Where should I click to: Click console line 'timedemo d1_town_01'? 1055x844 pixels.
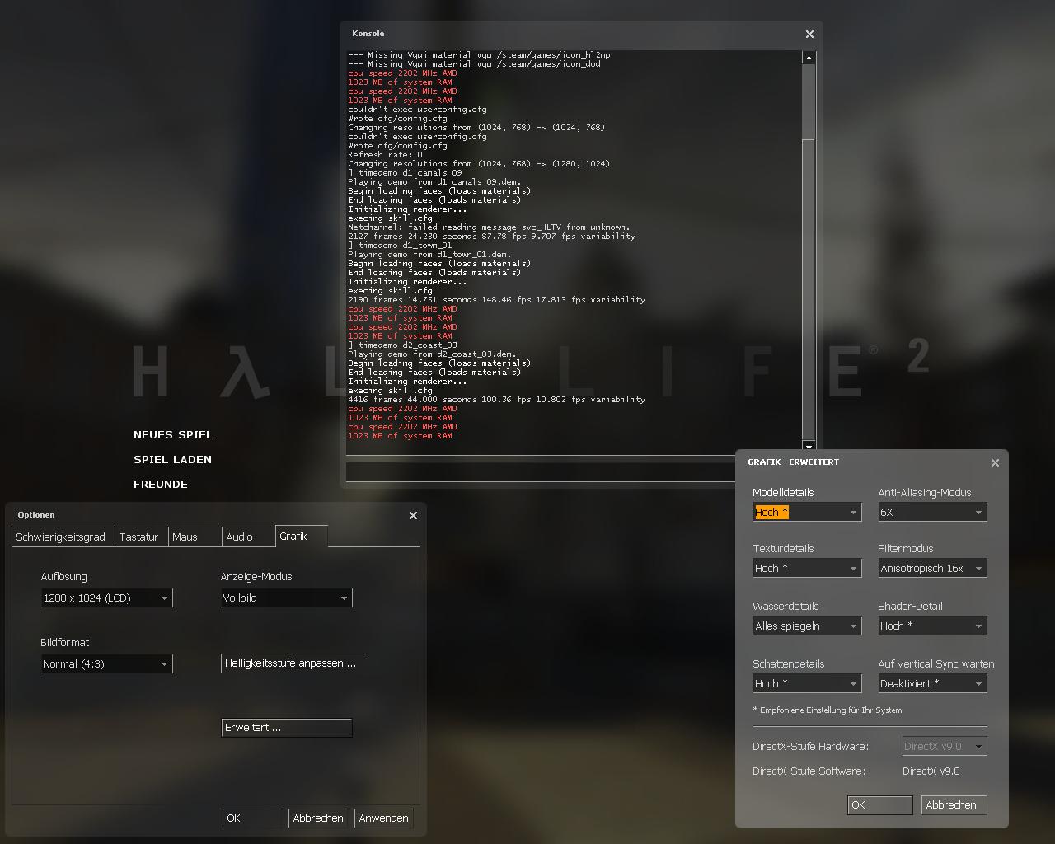tap(400, 246)
